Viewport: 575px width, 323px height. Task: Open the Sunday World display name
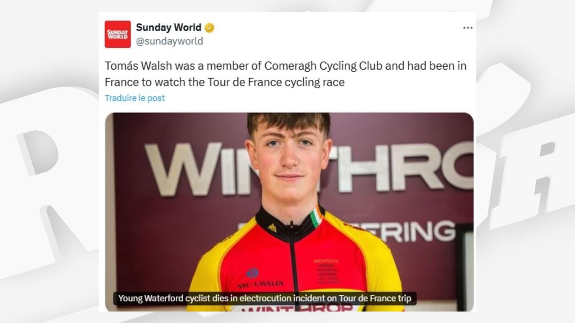coord(169,27)
